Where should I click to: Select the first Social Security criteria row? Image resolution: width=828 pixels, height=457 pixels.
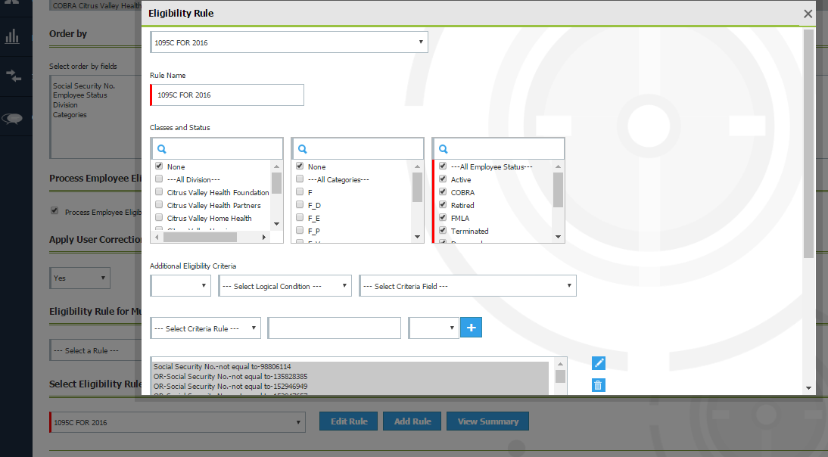coord(350,366)
